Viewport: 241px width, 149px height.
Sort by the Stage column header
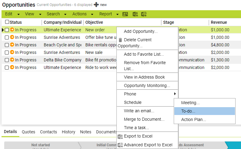(x=169, y=22)
